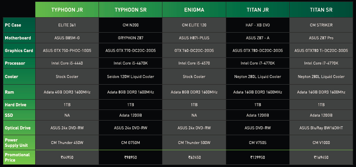Viewport: 356px width, 167px height.
Task: Select the TYPHOON JR column header
Action: [x=67, y=10]
